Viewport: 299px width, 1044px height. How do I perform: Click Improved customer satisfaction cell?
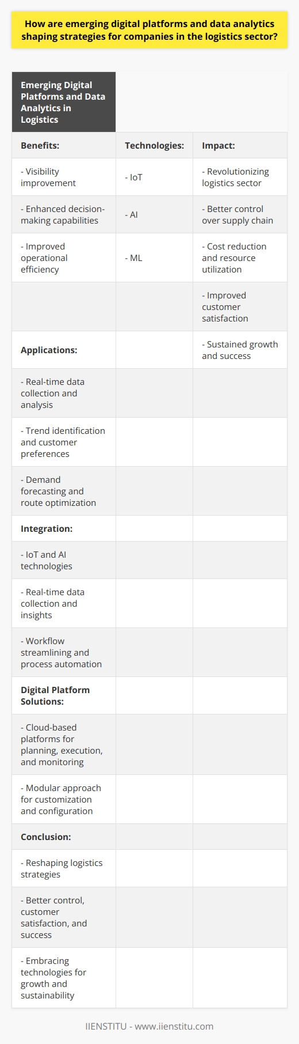coord(240,307)
